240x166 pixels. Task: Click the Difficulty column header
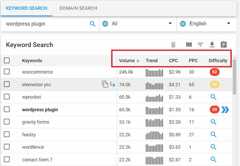pyautogui.click(x=218, y=61)
